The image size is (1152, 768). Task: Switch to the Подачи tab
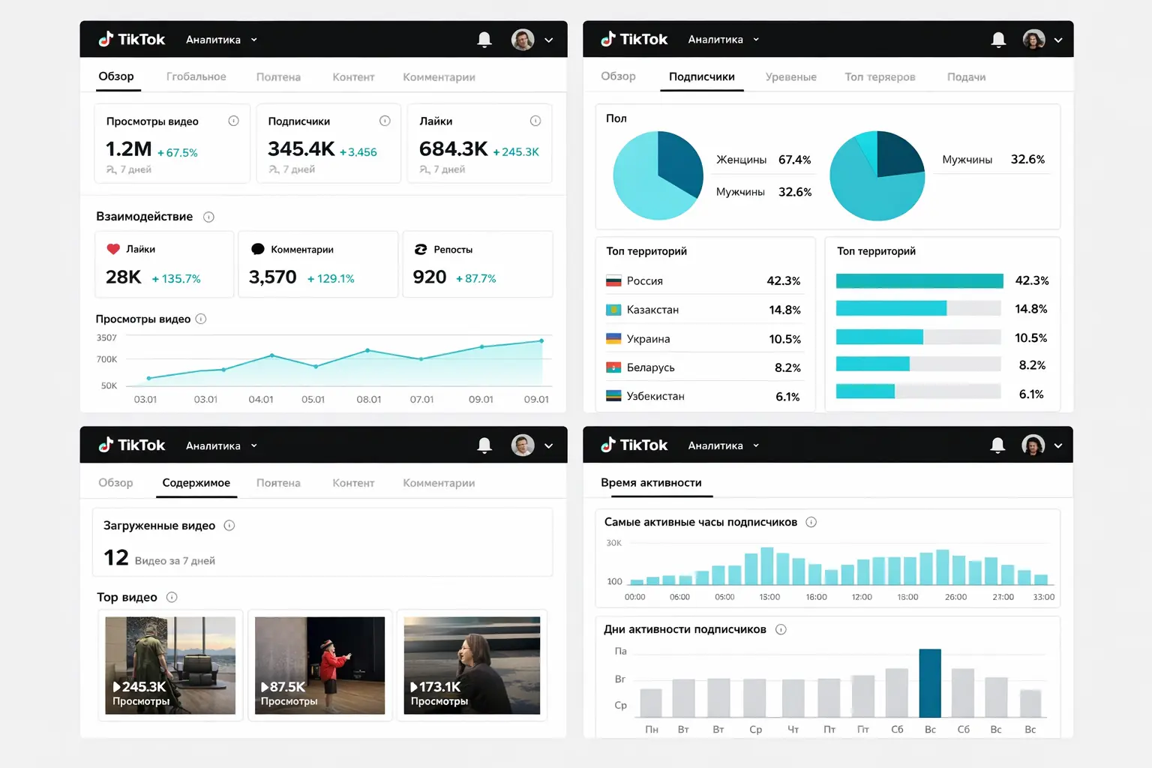click(966, 77)
